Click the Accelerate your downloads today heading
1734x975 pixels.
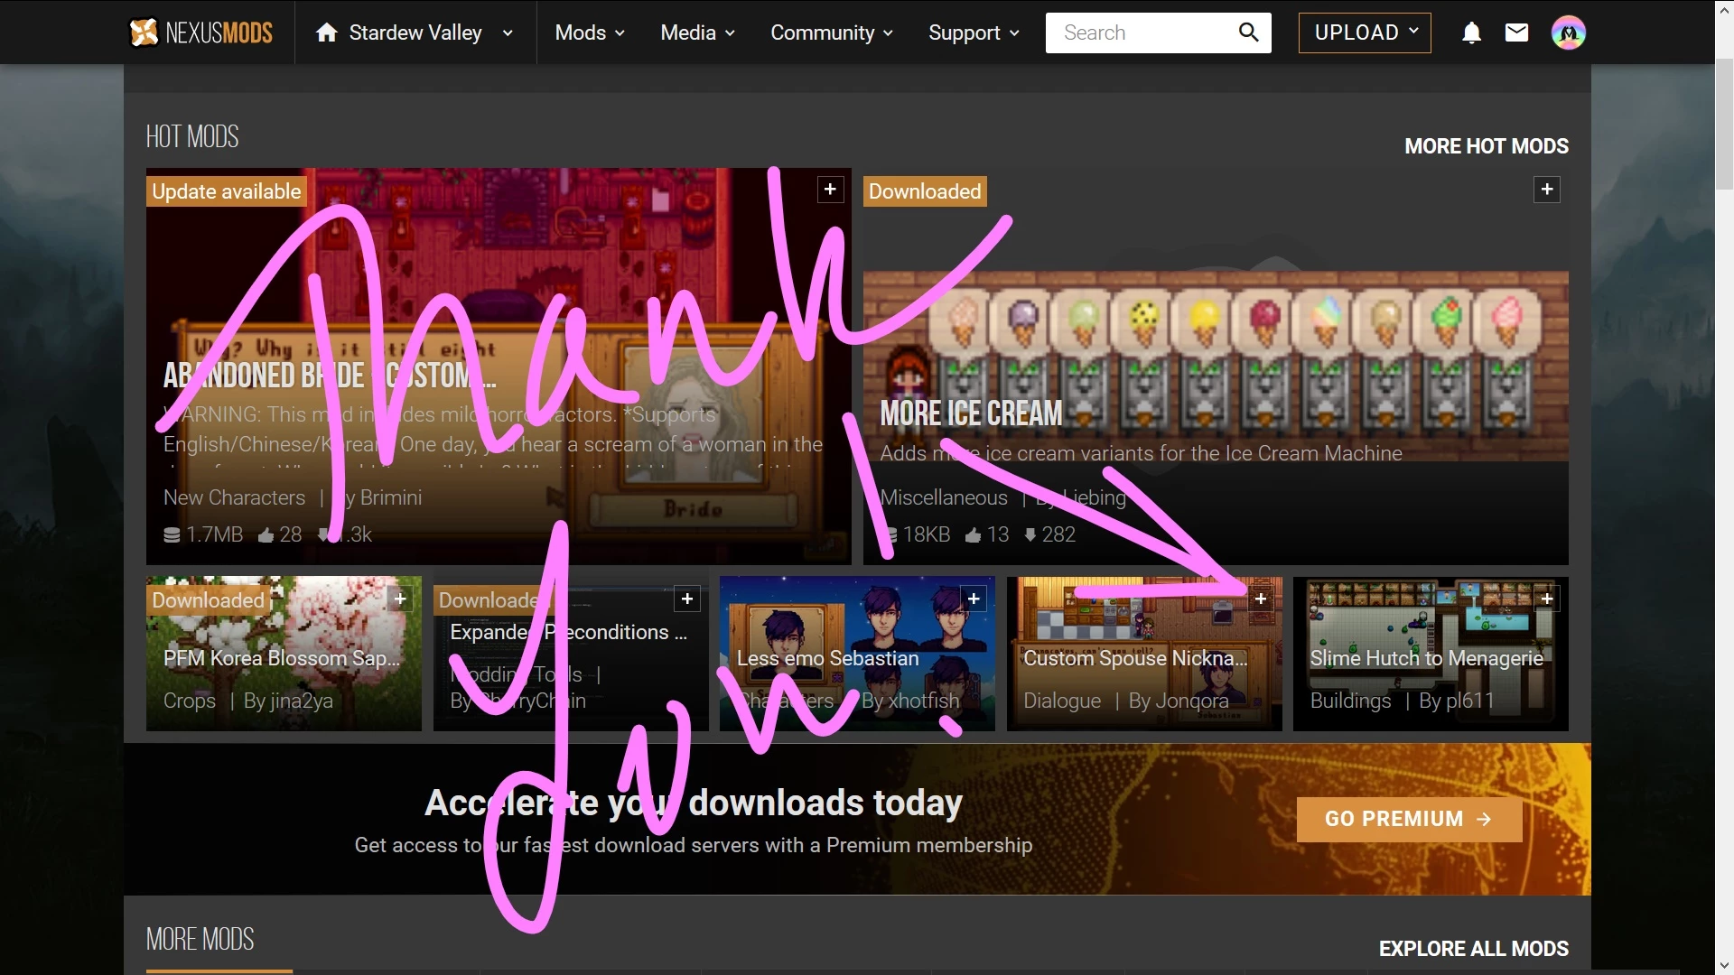693,803
